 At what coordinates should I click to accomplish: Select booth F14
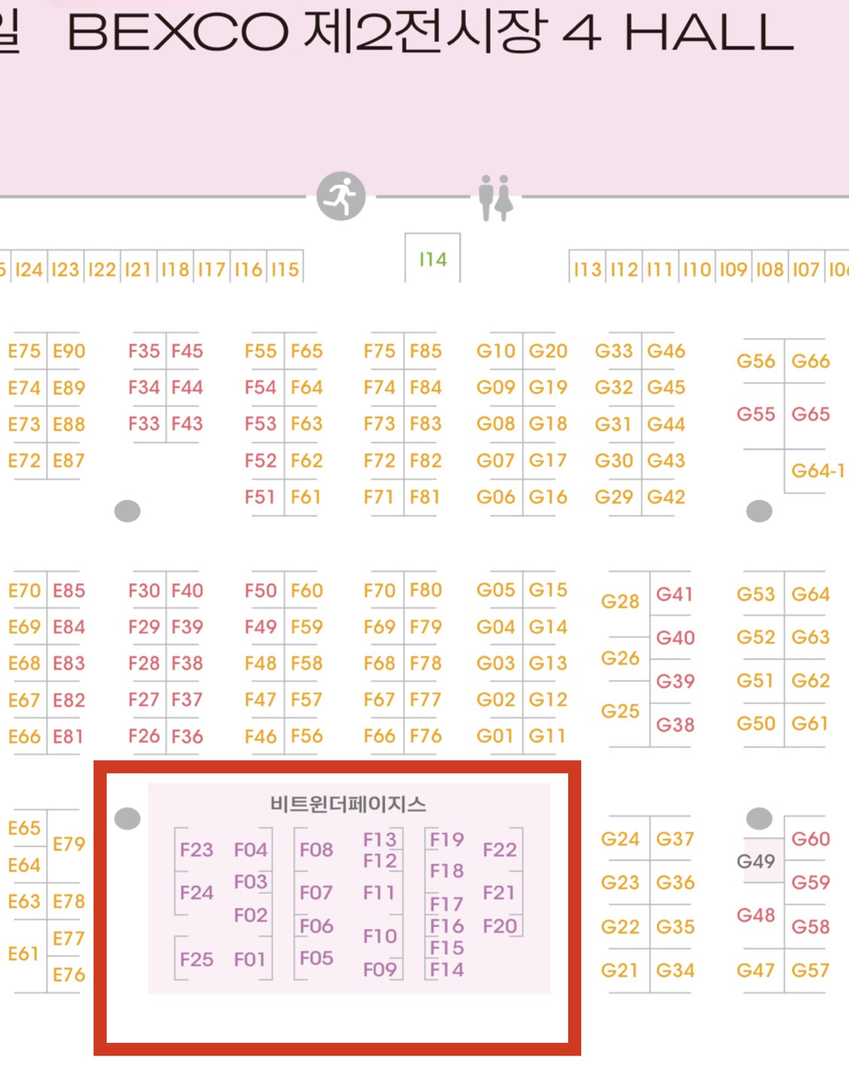[x=446, y=970]
